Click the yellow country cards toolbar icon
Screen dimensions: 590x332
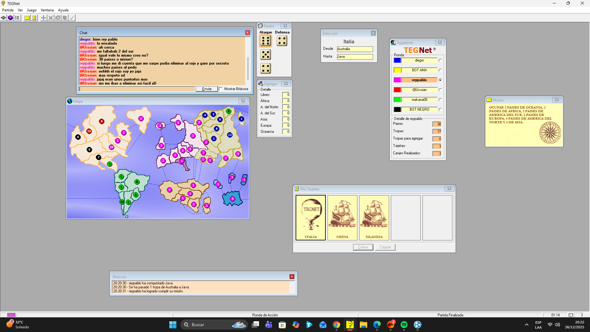(x=34, y=18)
